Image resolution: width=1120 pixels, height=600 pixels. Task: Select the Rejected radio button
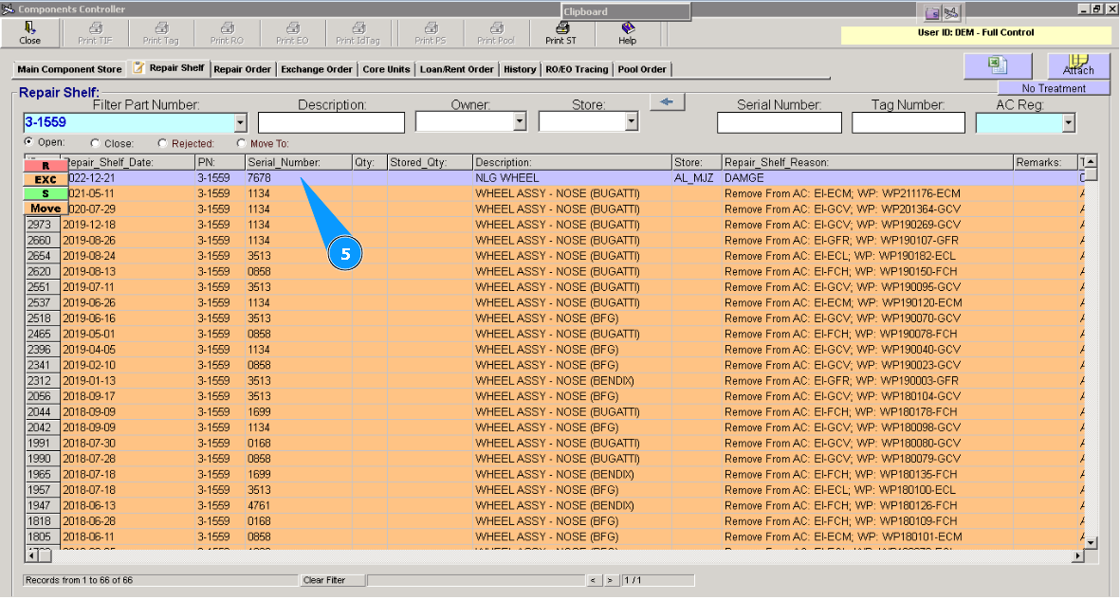[162, 143]
